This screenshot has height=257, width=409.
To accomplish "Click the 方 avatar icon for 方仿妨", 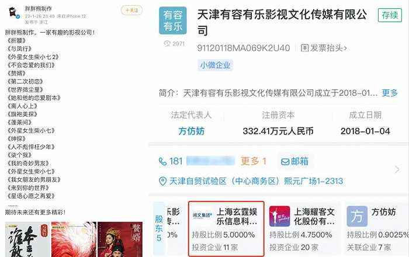I will pos(357,216).
